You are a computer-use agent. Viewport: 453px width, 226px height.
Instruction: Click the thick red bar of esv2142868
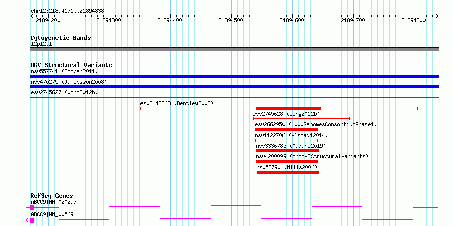[x=288, y=108]
